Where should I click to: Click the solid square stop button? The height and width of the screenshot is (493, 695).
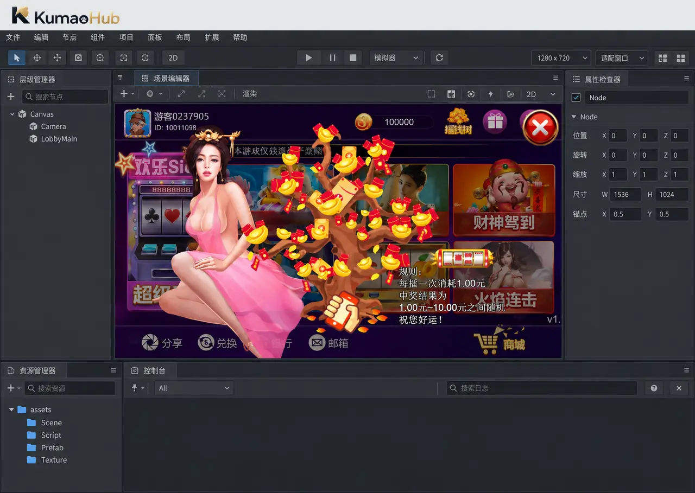353,57
